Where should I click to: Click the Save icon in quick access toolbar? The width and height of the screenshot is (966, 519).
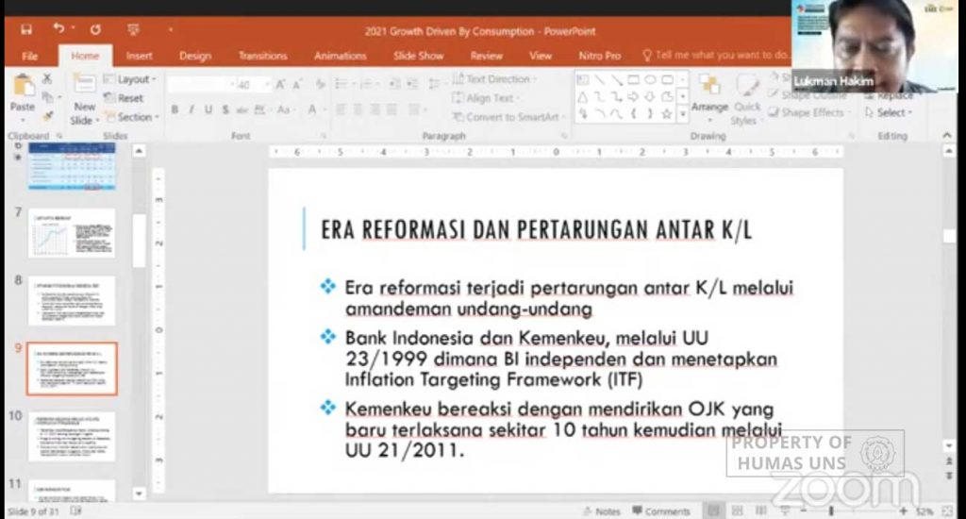25,29
